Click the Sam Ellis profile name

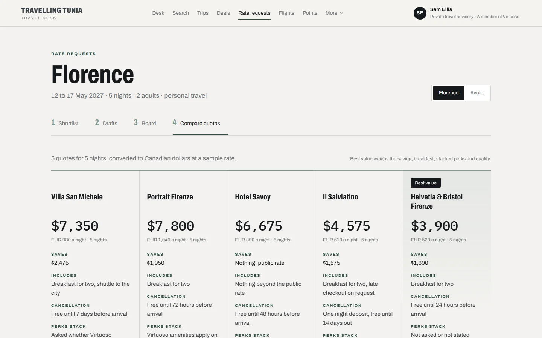[x=441, y=9]
